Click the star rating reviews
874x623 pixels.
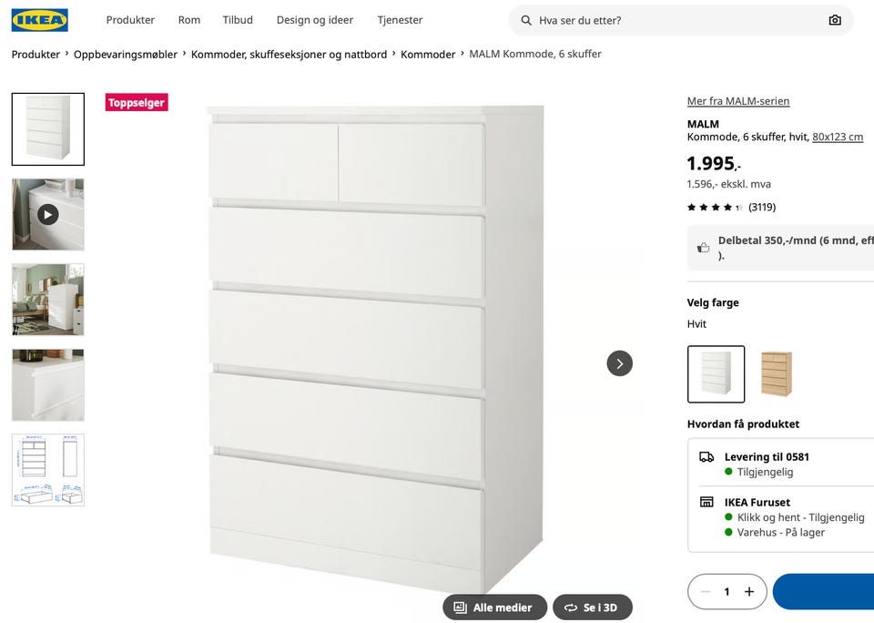click(731, 207)
